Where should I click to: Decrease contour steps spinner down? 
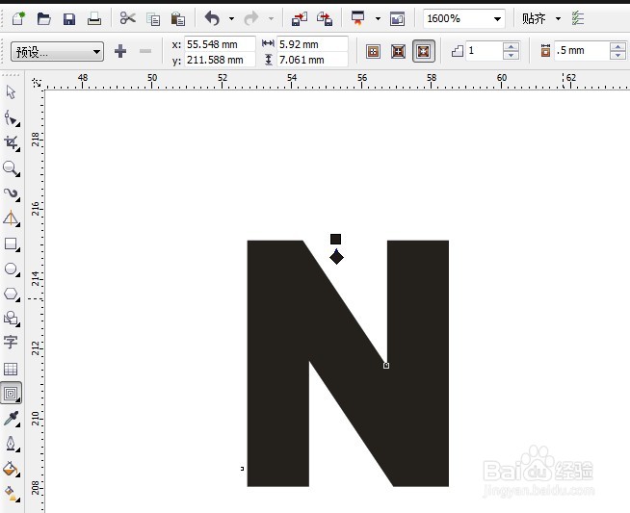coord(512,56)
